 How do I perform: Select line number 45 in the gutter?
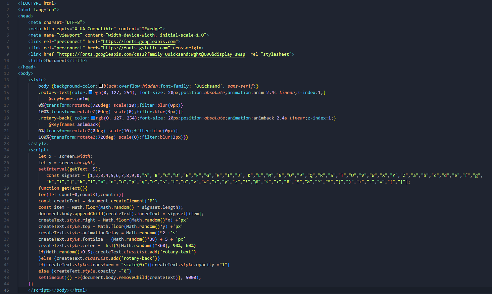6,290
